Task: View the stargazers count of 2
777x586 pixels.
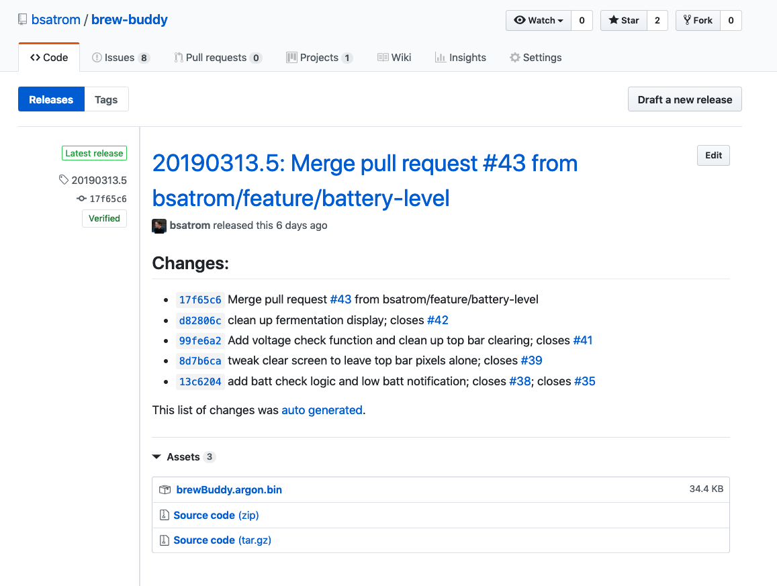Action: [x=657, y=20]
